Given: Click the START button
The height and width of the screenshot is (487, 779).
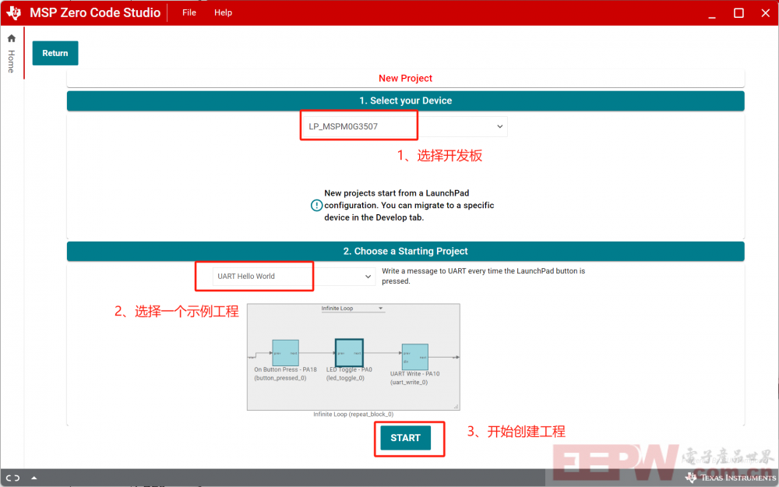Looking at the screenshot, I should 405,438.
